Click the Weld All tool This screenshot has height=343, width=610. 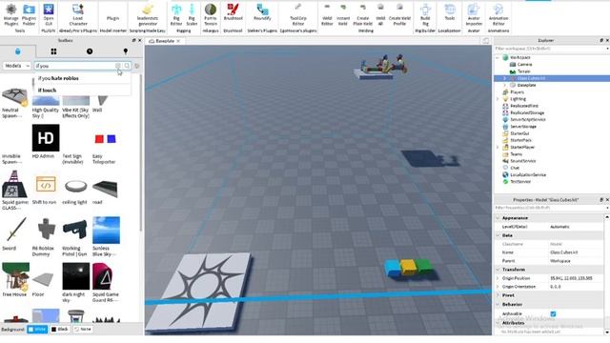click(380, 15)
